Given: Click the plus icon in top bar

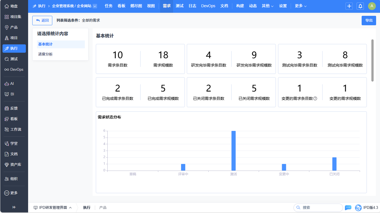Looking at the screenshot, I should click(x=349, y=6).
